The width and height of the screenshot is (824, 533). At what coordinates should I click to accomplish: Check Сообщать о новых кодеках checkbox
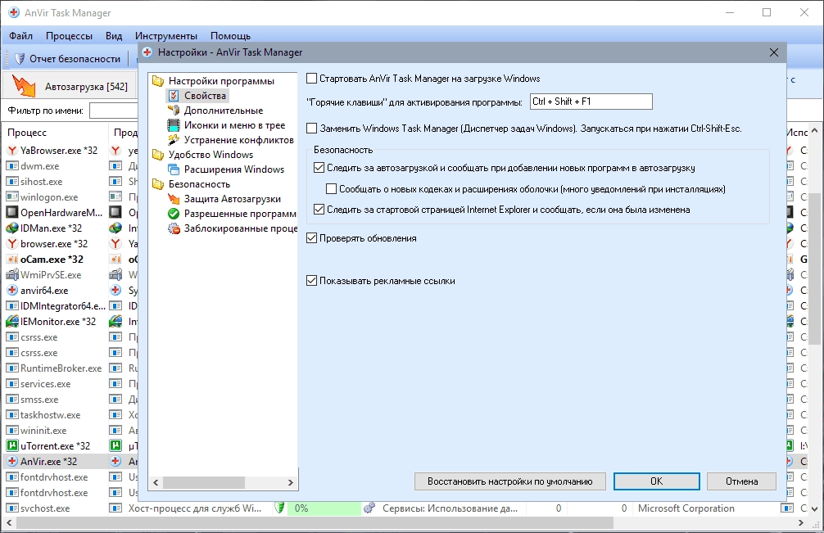point(331,188)
